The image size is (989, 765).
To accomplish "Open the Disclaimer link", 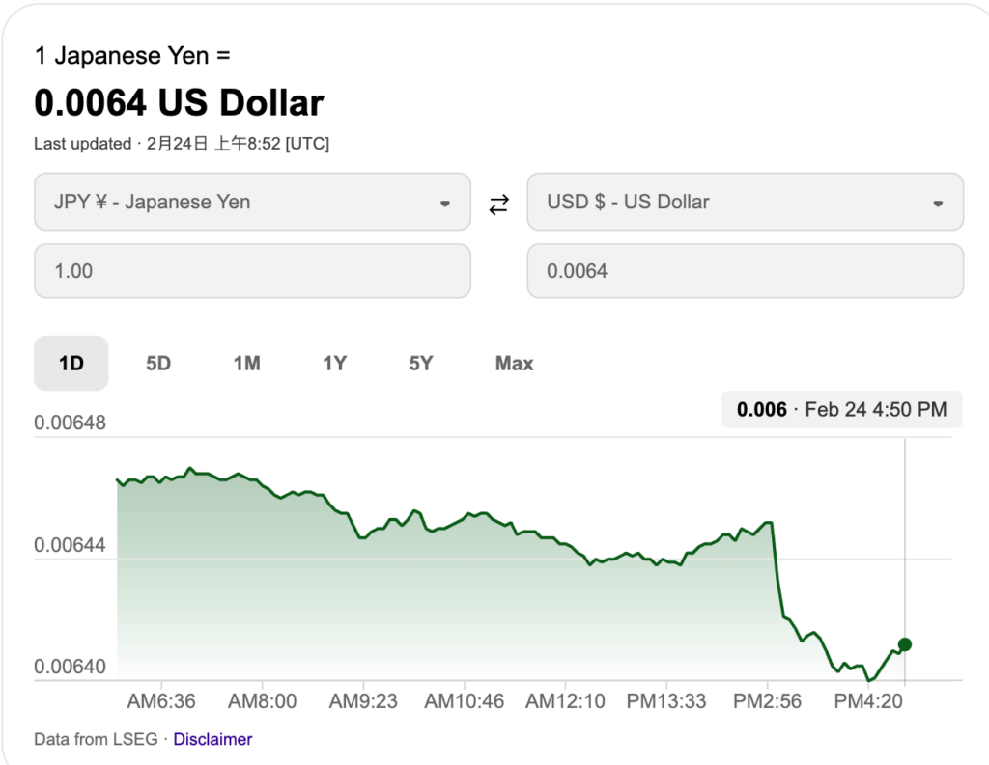I will pyautogui.click(x=212, y=739).
